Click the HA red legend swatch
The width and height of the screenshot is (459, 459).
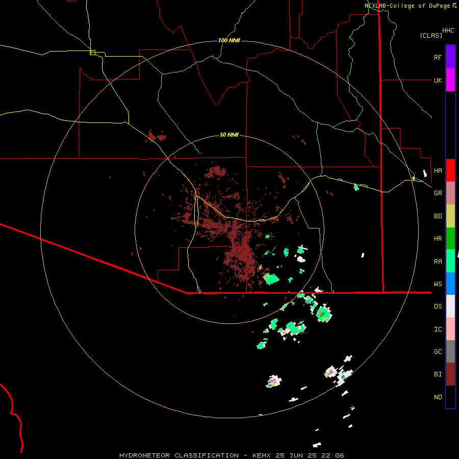click(x=450, y=170)
